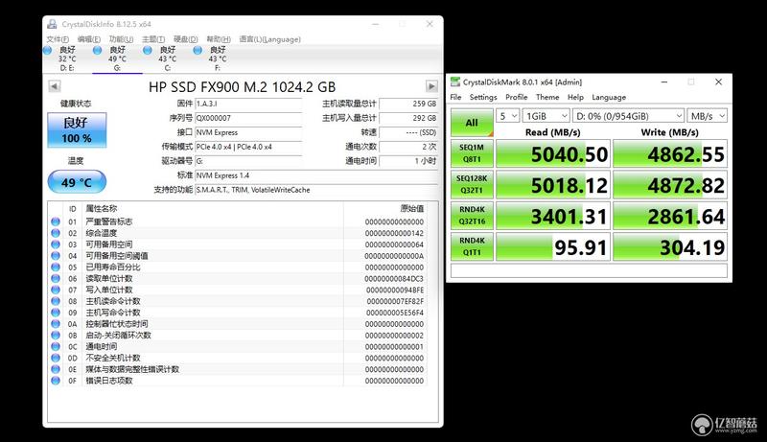
Task: Click status orb for attribute 0F 错误日志项数
Action: pos(56,381)
